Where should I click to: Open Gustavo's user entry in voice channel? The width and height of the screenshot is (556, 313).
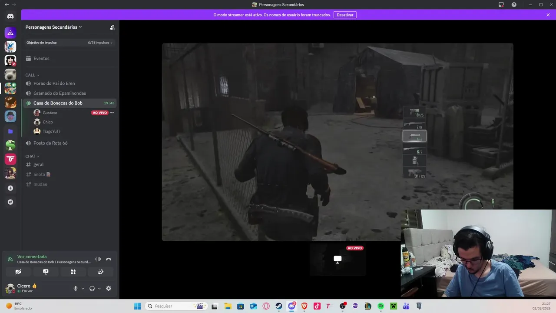pyautogui.click(x=73, y=113)
